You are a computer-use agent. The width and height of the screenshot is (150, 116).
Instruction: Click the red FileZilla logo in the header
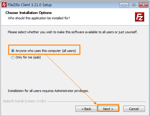(x=140, y=17)
